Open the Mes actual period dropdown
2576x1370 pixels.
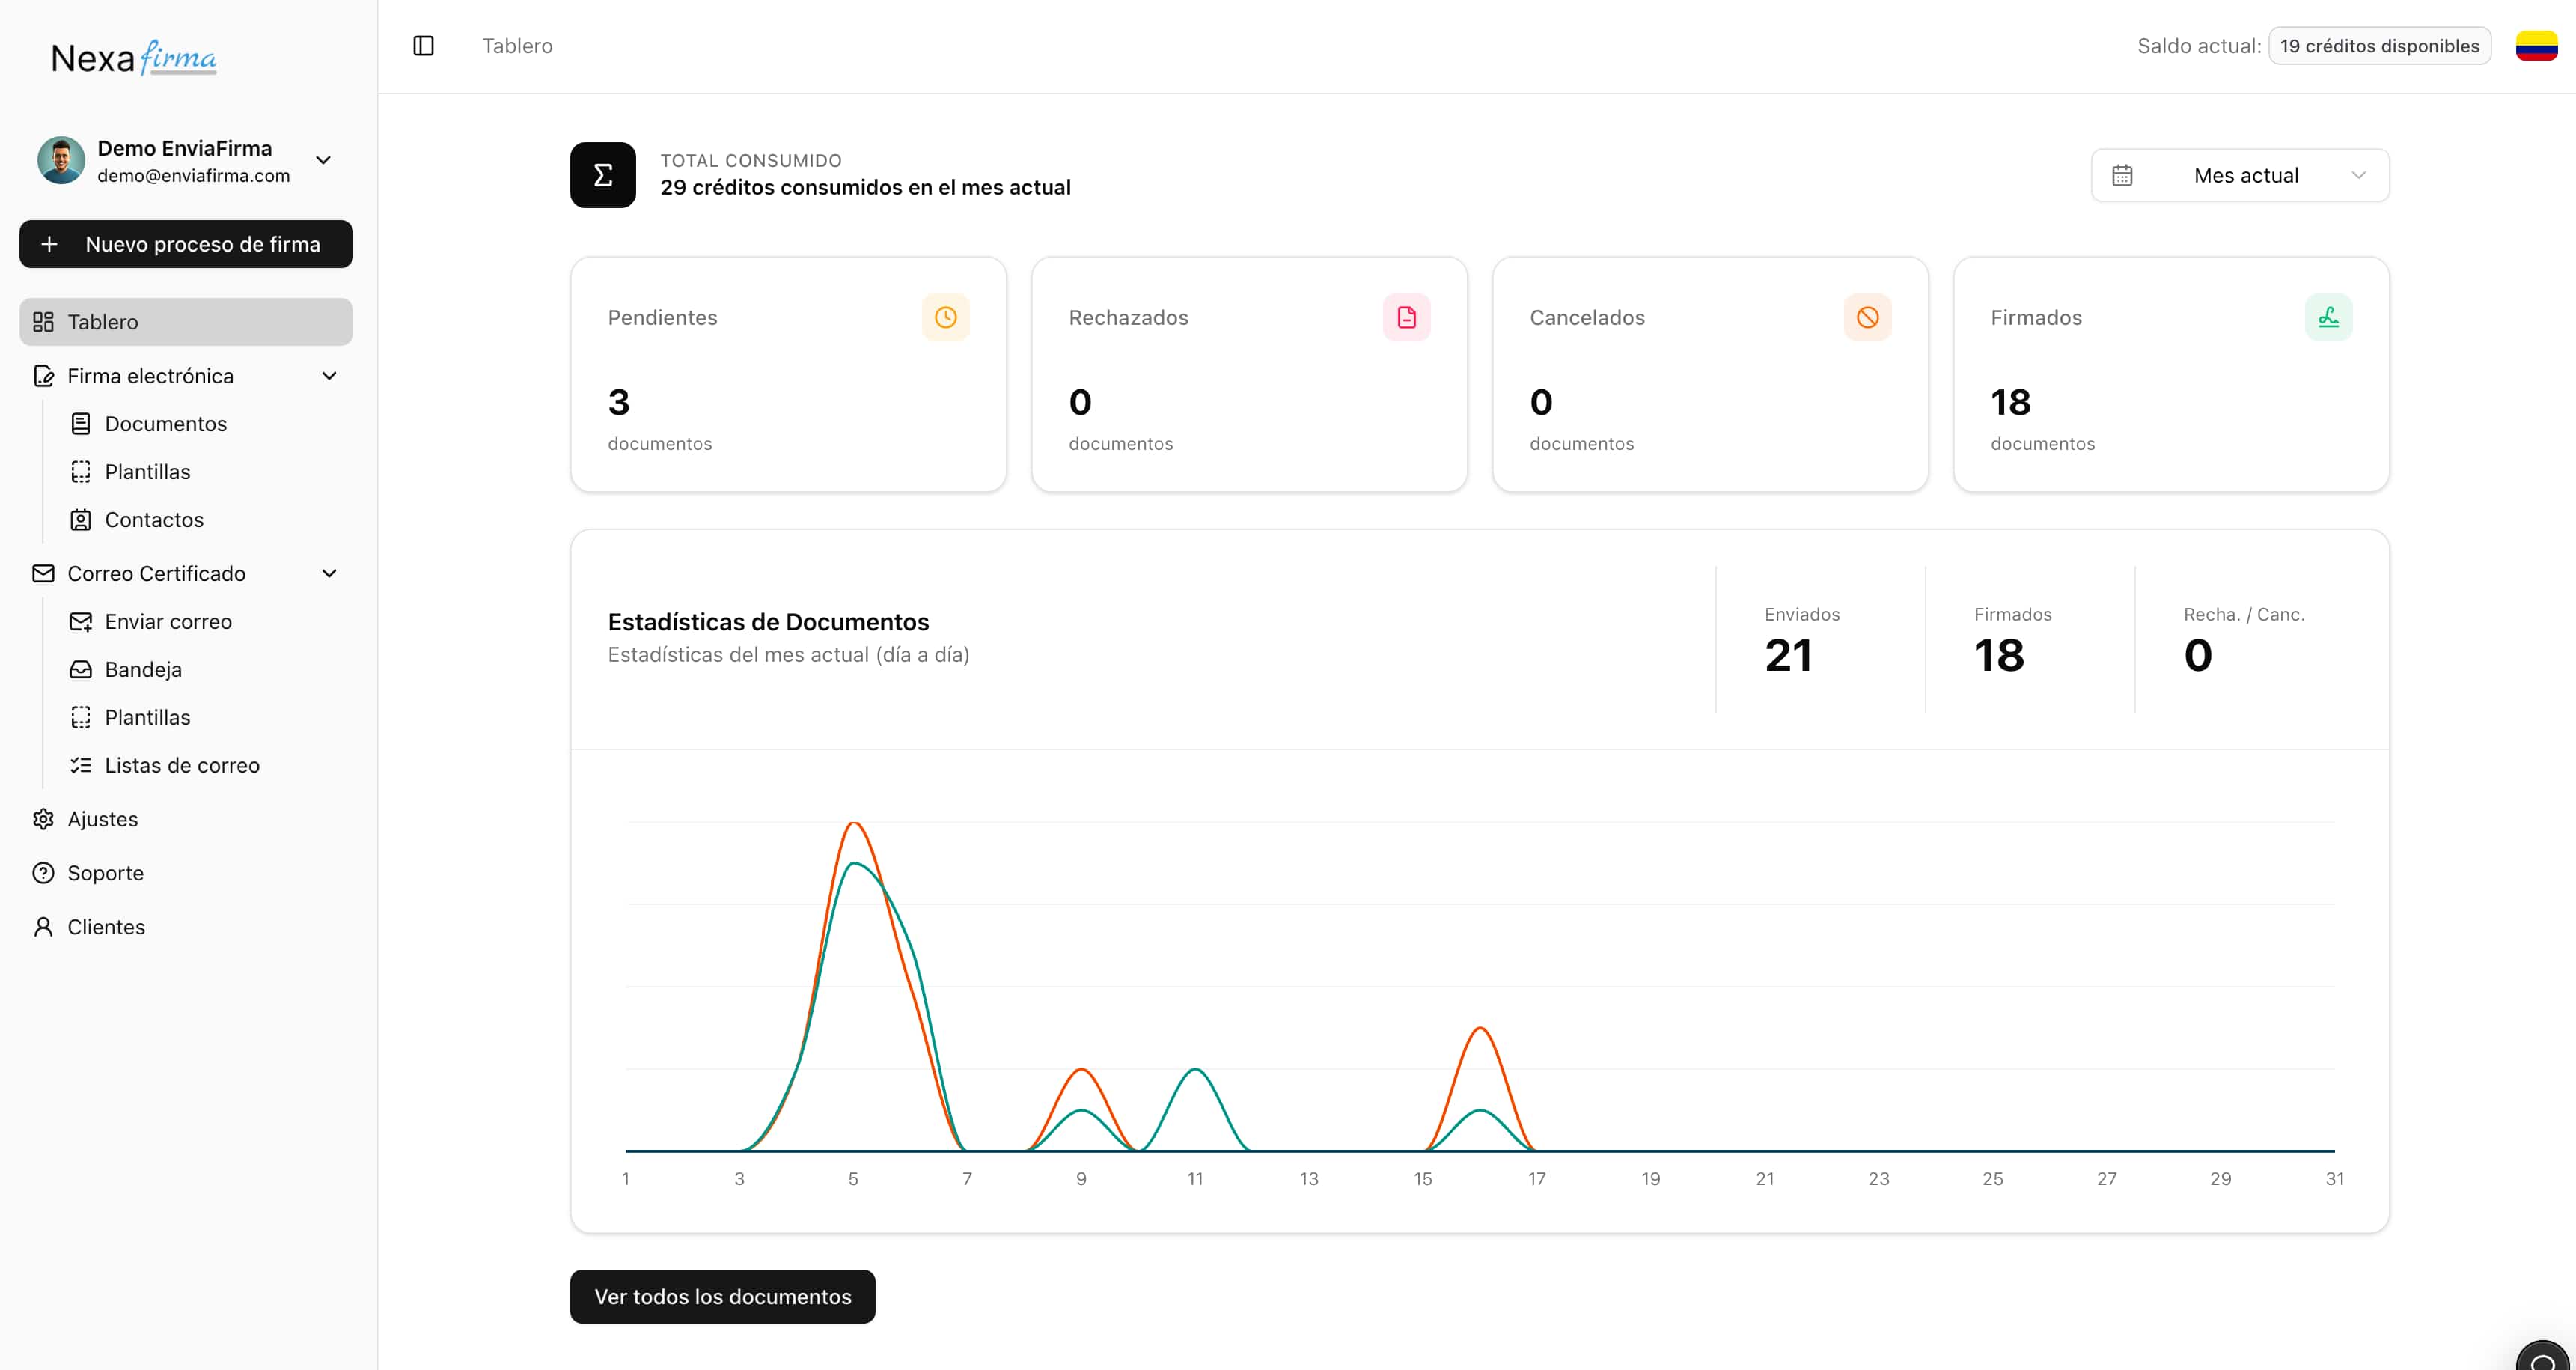[2245, 176]
